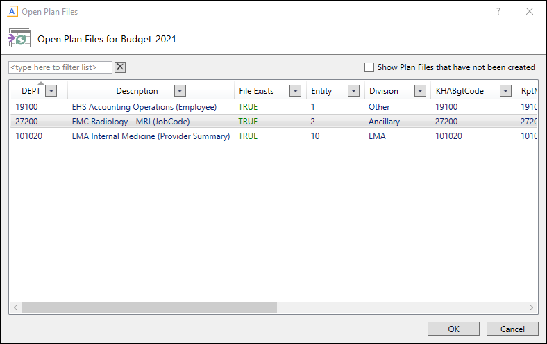The width and height of the screenshot is (547, 344).
Task: Click the horizontal scrollbar right arrow
Action: 532,307
